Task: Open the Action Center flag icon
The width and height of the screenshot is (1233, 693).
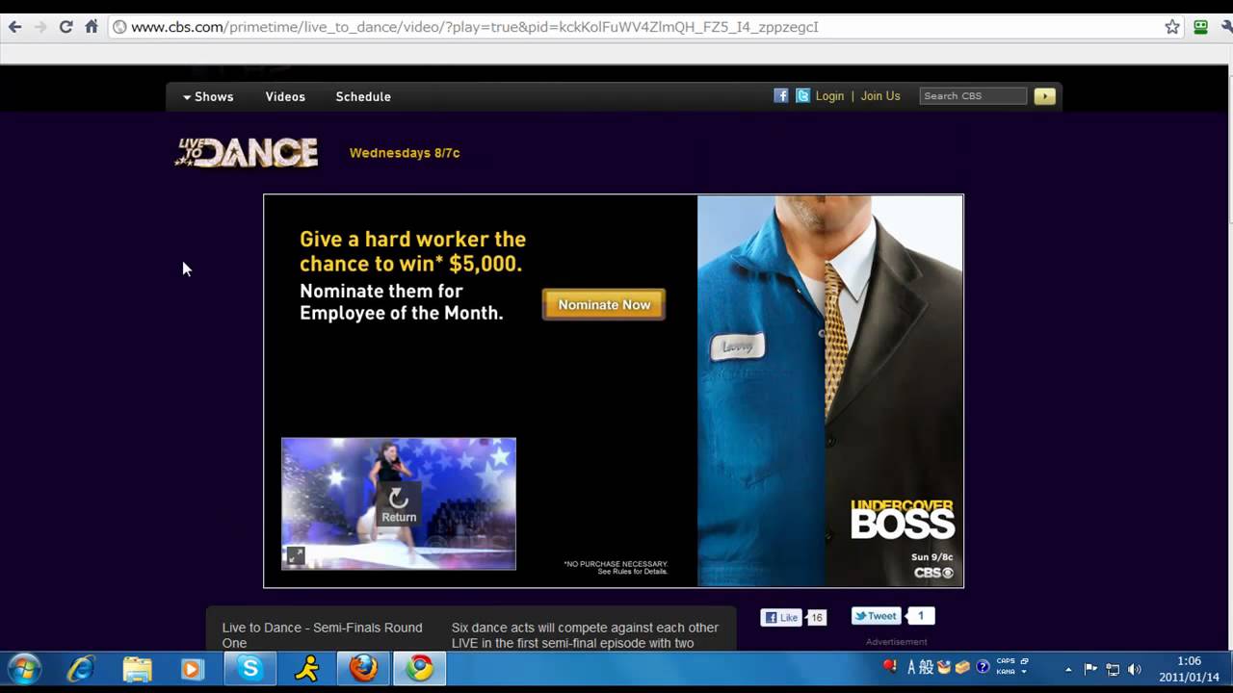Action: 1090,669
